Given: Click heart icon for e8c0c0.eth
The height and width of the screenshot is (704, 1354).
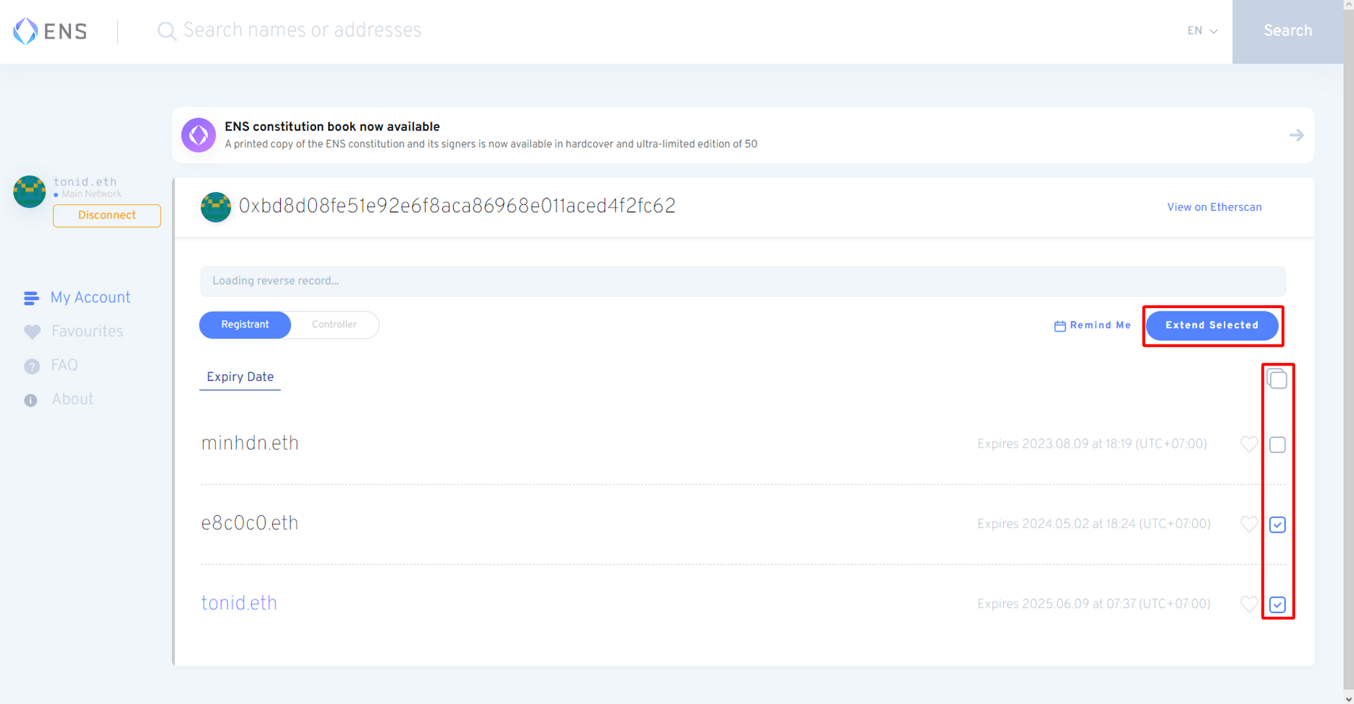Looking at the screenshot, I should 1248,524.
